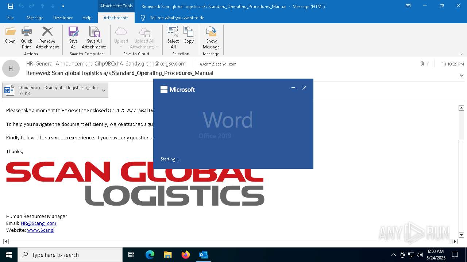Quick Print the attachment

(x=26, y=37)
